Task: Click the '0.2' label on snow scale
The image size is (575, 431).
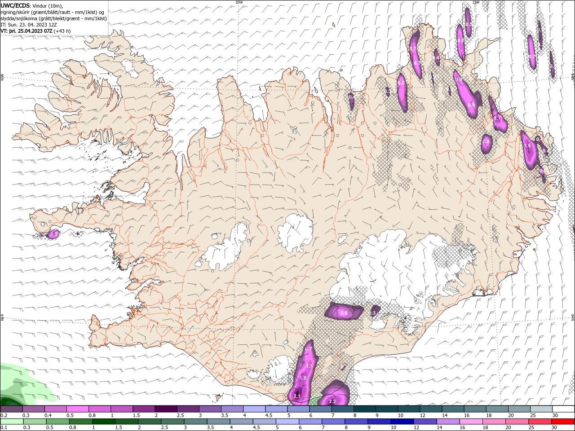Action: (x=4, y=415)
